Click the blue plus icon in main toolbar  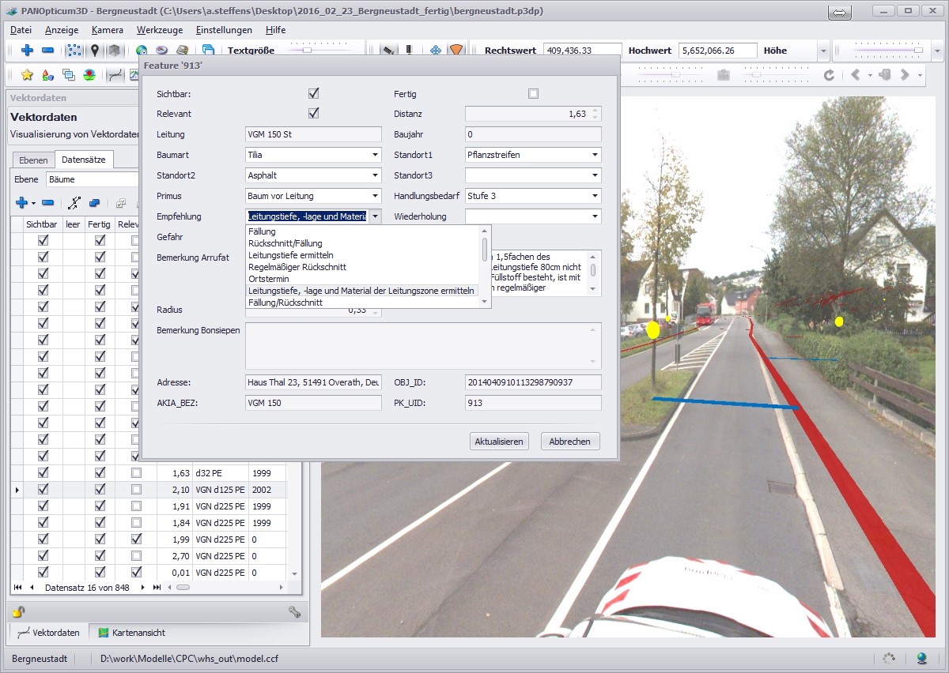click(27, 51)
